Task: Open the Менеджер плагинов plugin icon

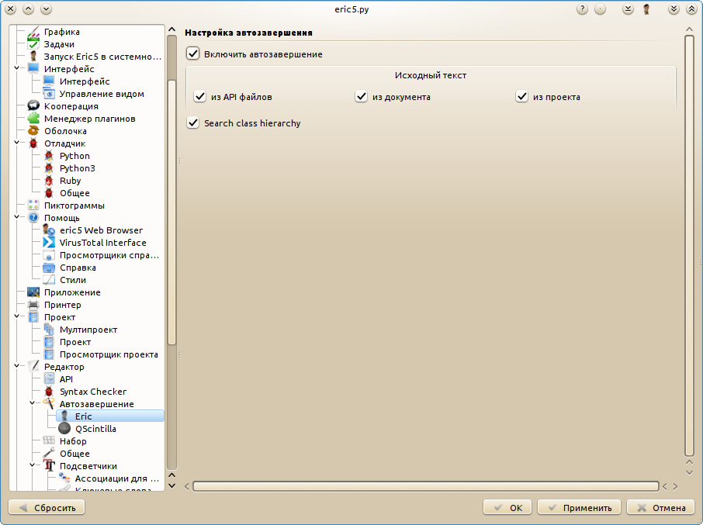Action: coord(33,119)
